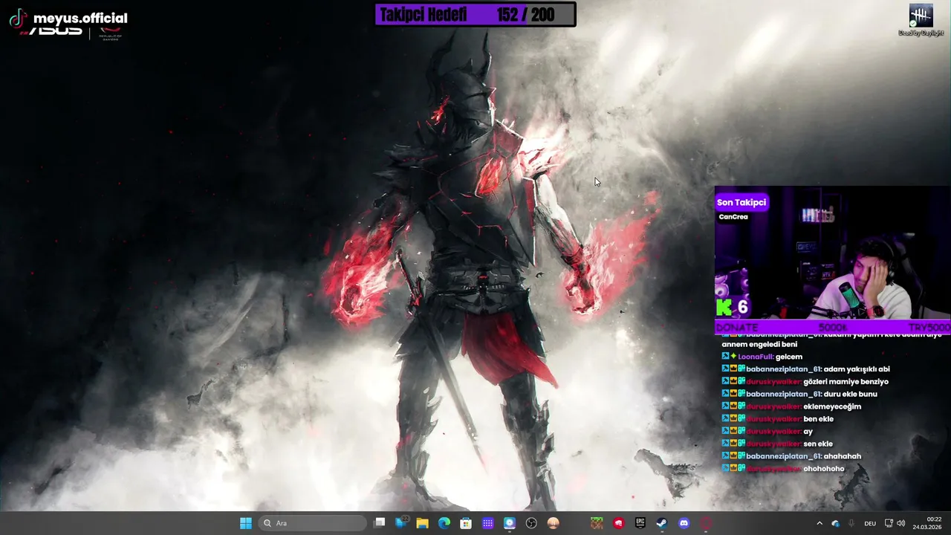Expand the hidden system tray icons chevron
This screenshot has width=951, height=535.
[819, 523]
